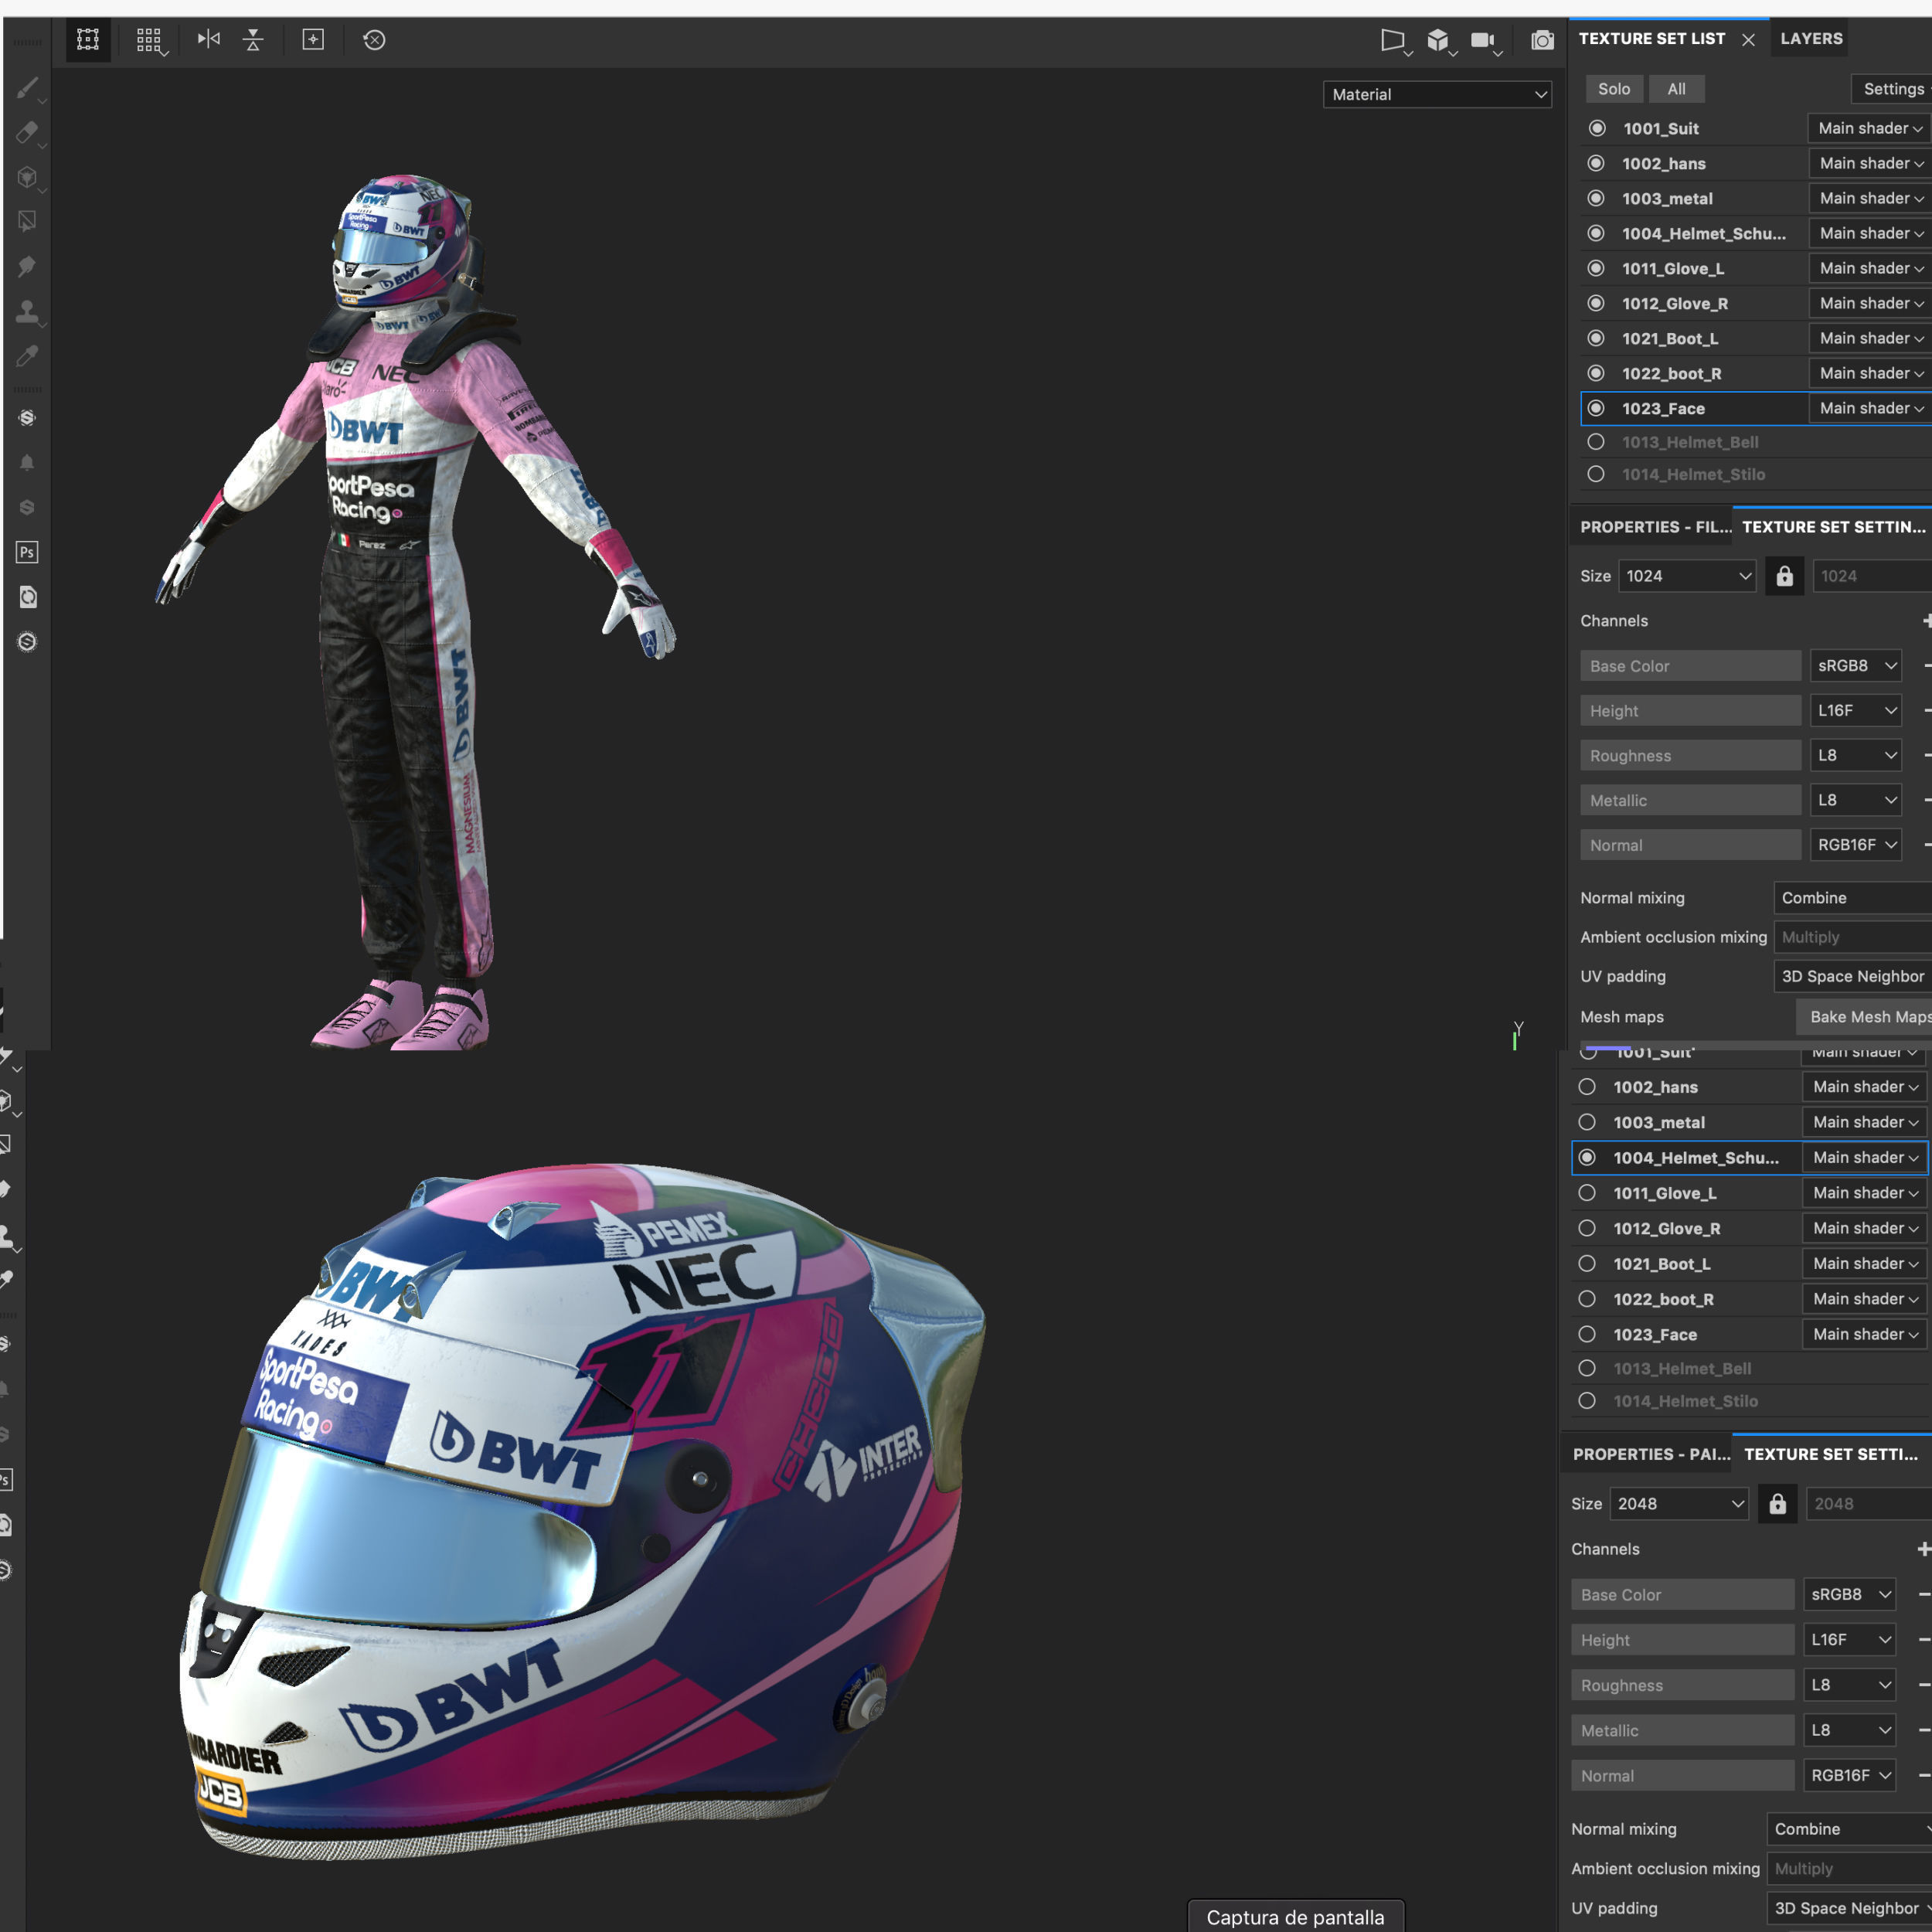1932x1932 pixels.
Task: Select 1012_Glove_R radio in lower texture list
Action: [x=1587, y=1228]
